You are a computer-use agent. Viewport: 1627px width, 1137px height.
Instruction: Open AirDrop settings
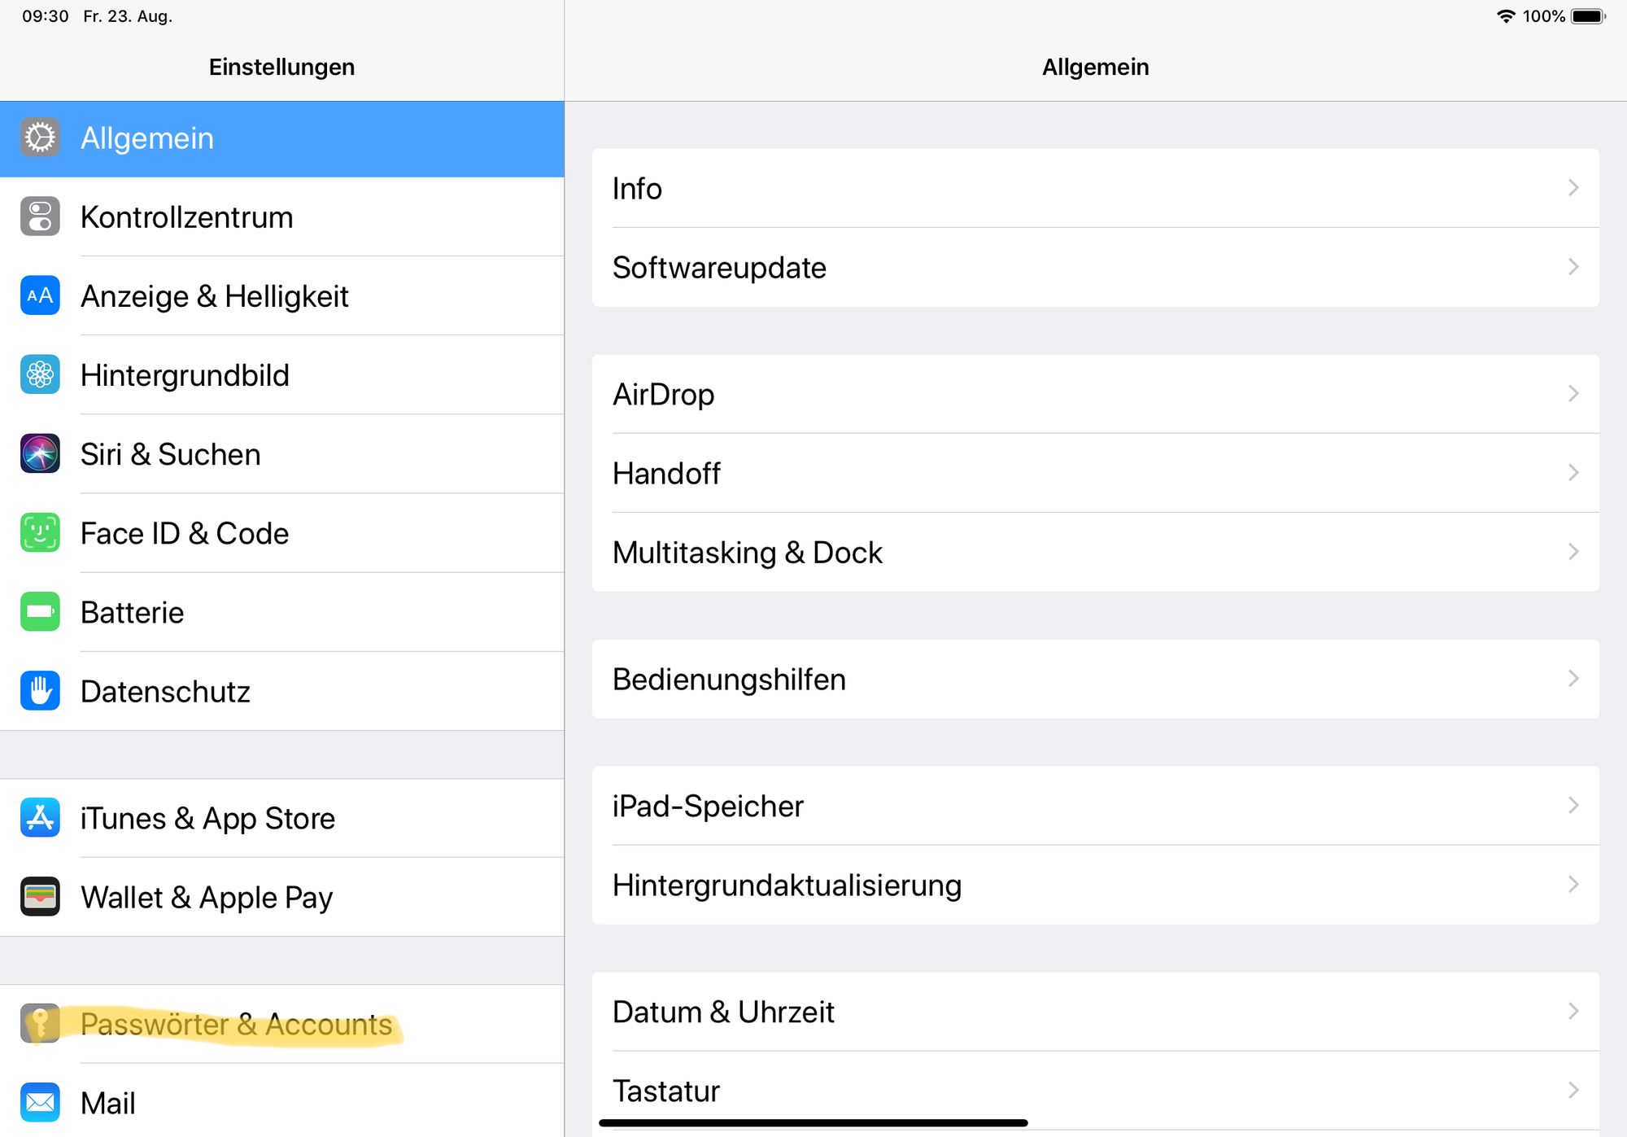click(1096, 394)
